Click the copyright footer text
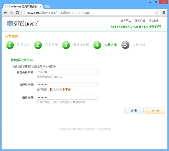Screen dimensions: 169x151 click(x=84, y=129)
